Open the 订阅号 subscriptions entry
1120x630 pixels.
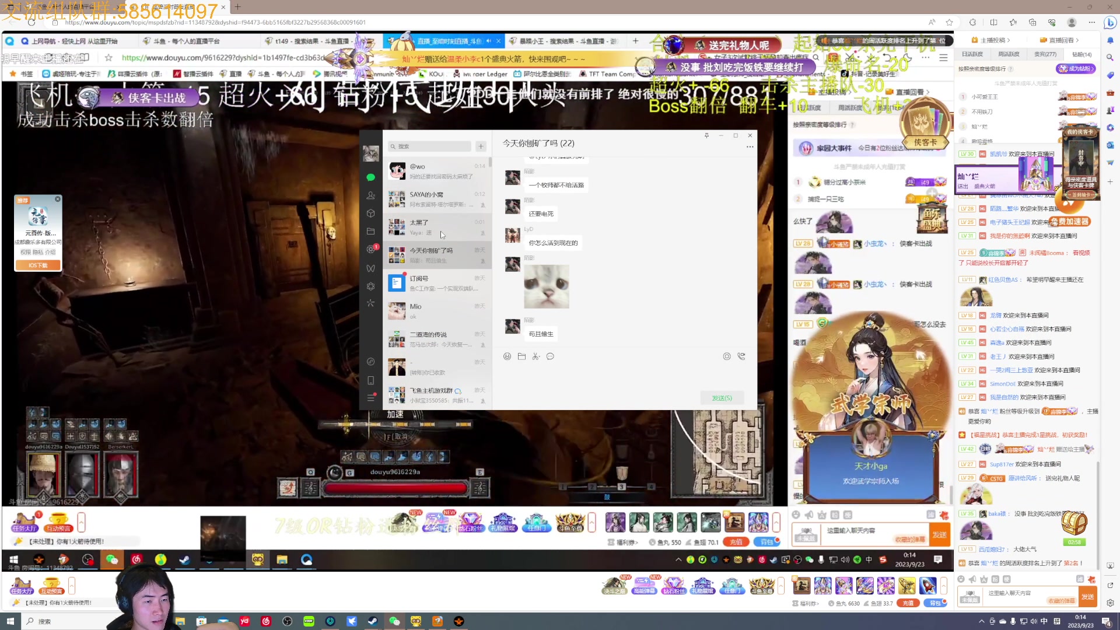click(x=437, y=283)
